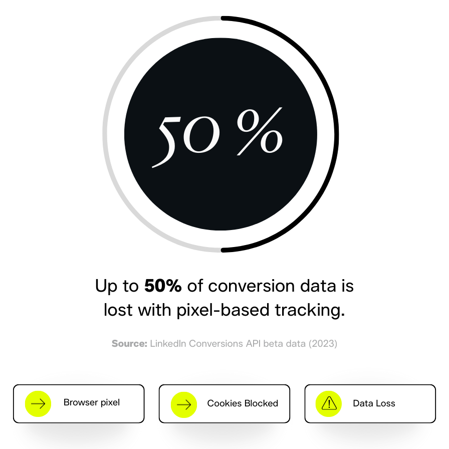This screenshot has width=449, height=449.
Task: Click the arrow icon beside Cookies Blocked
Action: (x=184, y=404)
